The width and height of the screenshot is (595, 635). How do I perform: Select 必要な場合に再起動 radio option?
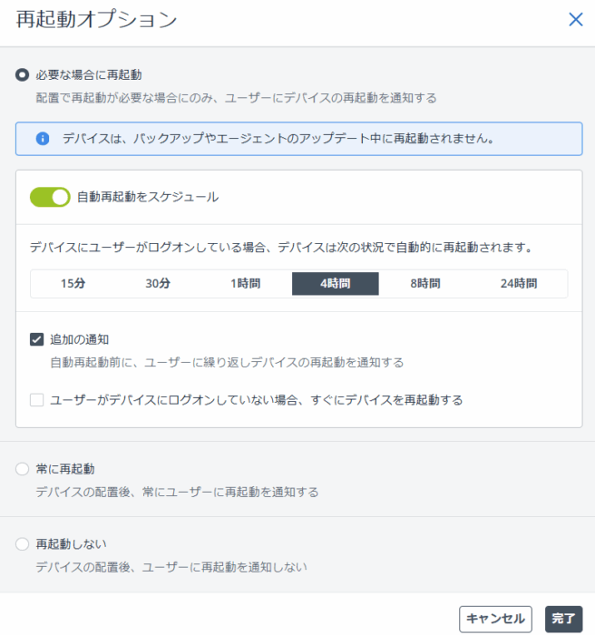23,75
